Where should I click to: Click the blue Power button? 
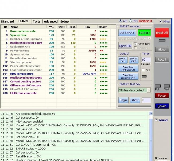click(x=162, y=106)
